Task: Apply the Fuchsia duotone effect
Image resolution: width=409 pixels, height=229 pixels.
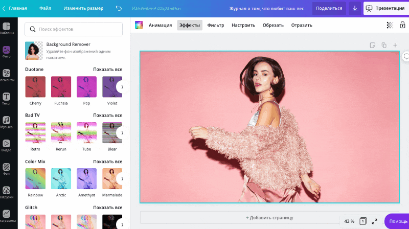Action: coord(61,87)
